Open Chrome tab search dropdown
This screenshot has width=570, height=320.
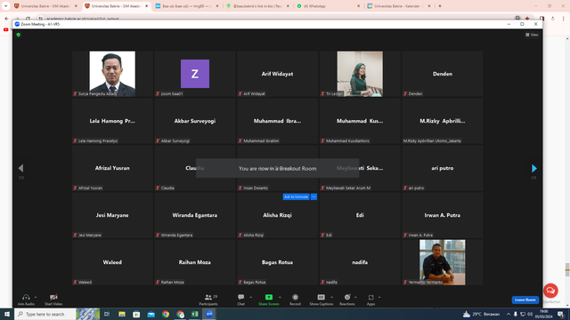point(6,6)
